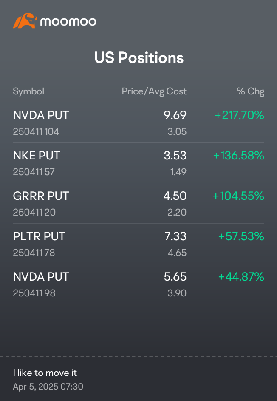Click the NKE +136.58% change value
Image resolution: width=277 pixels, height=401 pixels.
click(x=238, y=156)
